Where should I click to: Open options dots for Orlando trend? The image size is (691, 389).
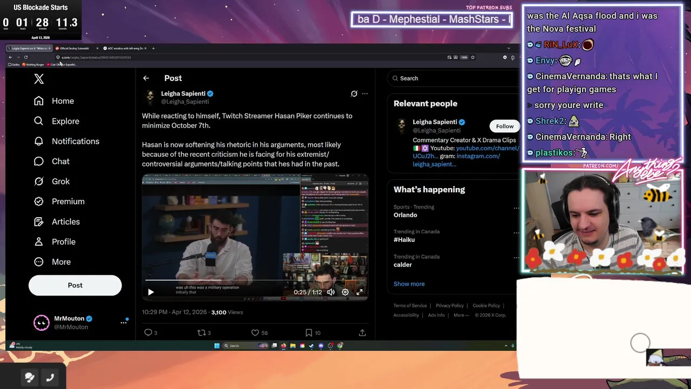[x=516, y=208]
